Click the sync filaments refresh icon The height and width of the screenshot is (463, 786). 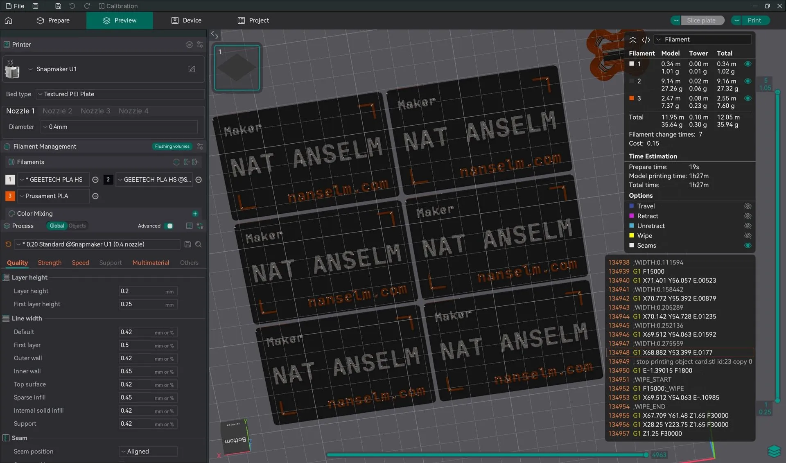pyautogui.click(x=176, y=162)
